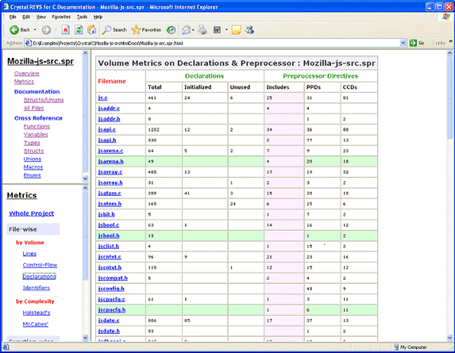The height and width of the screenshot is (353, 455).
Task: Click the 1202 total cell for jsapi.c
Action: (x=164, y=129)
